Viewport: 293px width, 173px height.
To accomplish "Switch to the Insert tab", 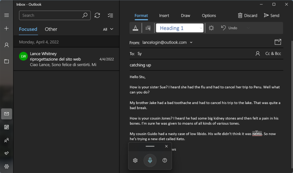I will [164, 16].
